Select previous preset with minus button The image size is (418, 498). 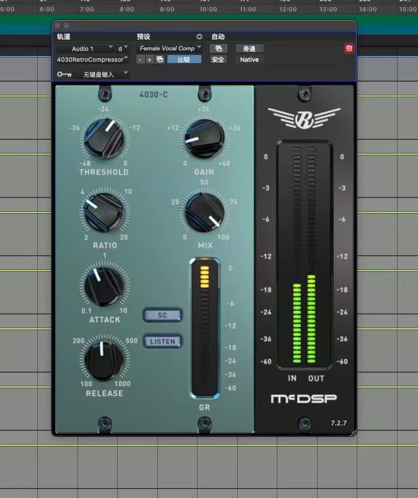(x=141, y=59)
